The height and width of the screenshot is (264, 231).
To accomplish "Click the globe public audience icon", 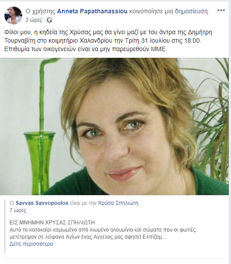I will tap(49, 20).
